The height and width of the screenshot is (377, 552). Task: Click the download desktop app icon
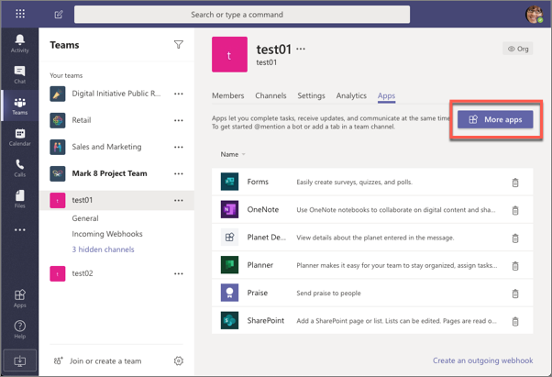point(20,360)
